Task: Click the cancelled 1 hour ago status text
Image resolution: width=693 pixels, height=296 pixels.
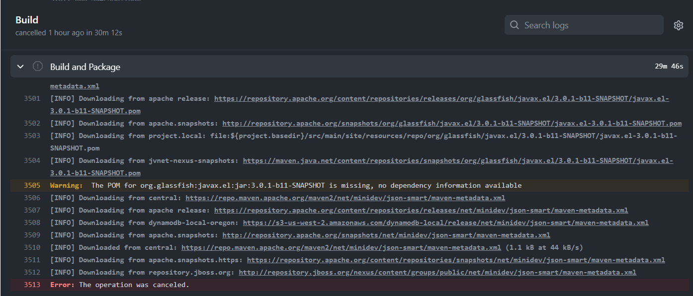Action: pos(69,33)
